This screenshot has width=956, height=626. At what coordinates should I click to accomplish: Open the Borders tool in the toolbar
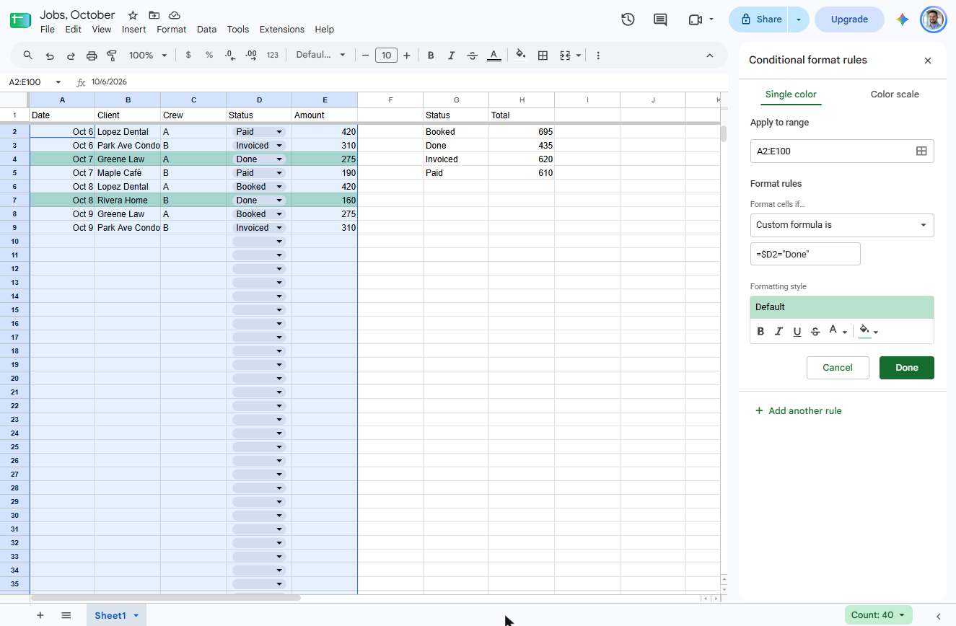[543, 56]
